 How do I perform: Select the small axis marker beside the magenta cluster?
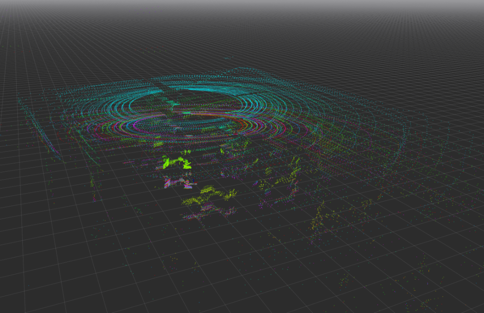click(193, 182)
